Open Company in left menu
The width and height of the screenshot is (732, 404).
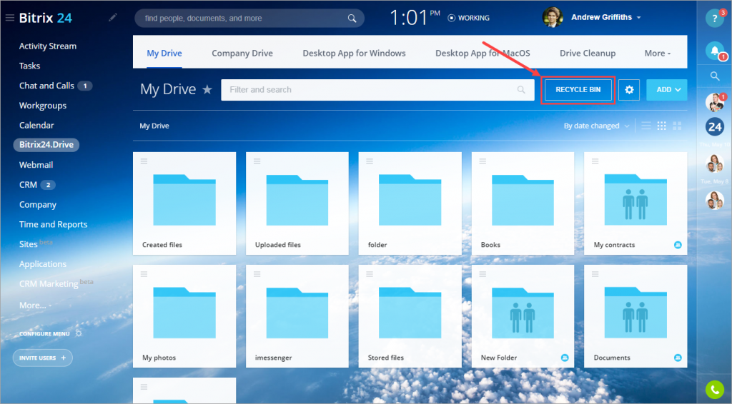(38, 205)
